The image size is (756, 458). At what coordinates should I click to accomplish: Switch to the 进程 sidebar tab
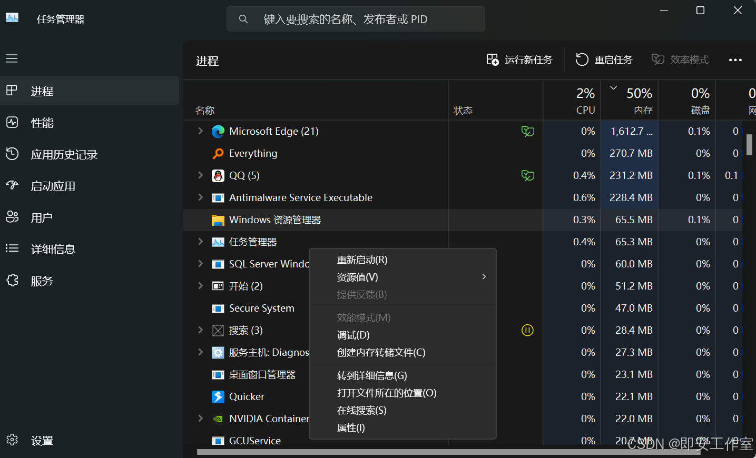coord(90,91)
